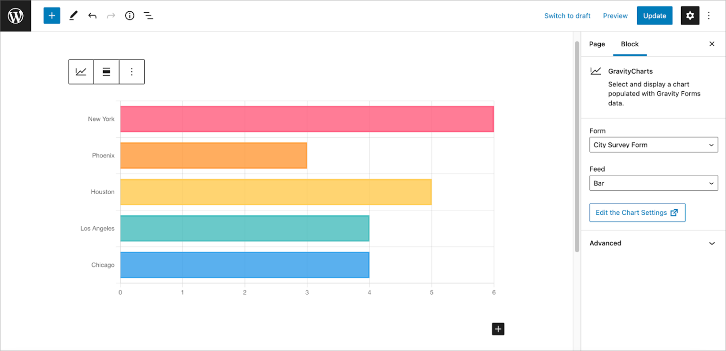Open the Form dropdown showing City Survey Form

653,145
